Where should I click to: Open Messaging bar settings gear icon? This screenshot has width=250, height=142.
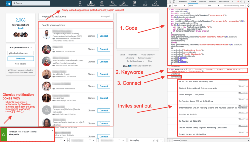pyautogui.click(x=157, y=140)
